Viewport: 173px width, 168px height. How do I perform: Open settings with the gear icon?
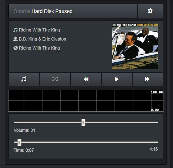tap(150, 11)
